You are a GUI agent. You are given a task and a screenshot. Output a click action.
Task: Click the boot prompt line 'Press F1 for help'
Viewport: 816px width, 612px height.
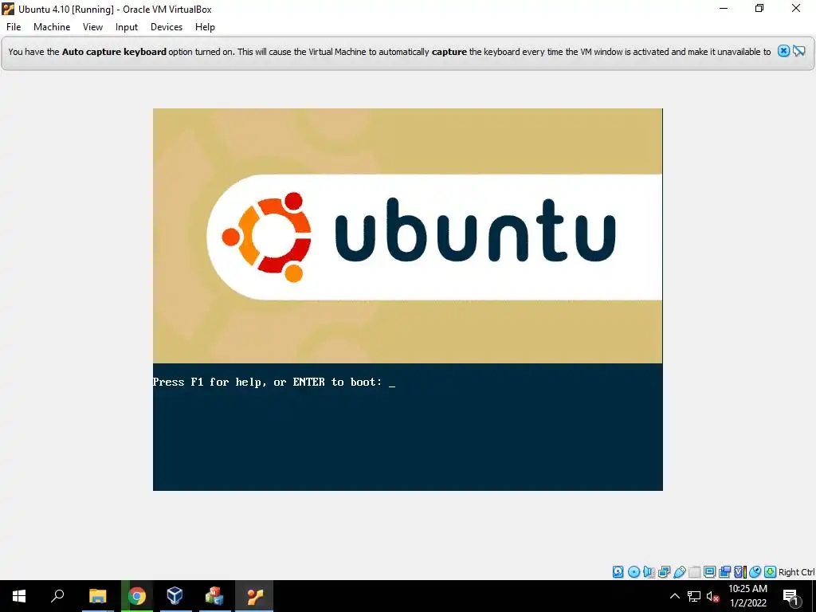click(274, 382)
